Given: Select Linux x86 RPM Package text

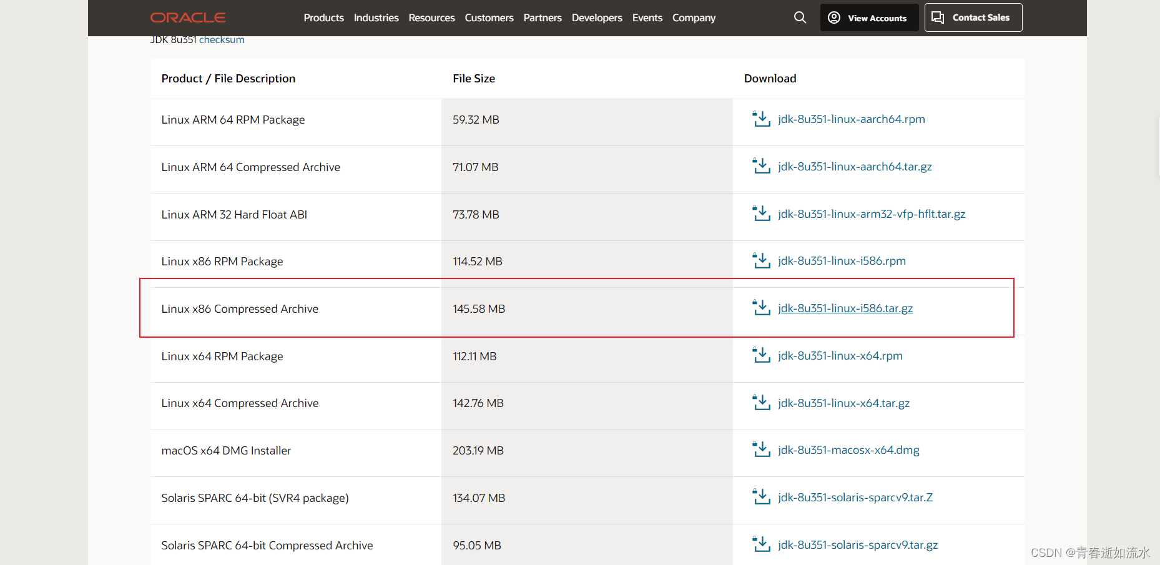Looking at the screenshot, I should tap(222, 261).
